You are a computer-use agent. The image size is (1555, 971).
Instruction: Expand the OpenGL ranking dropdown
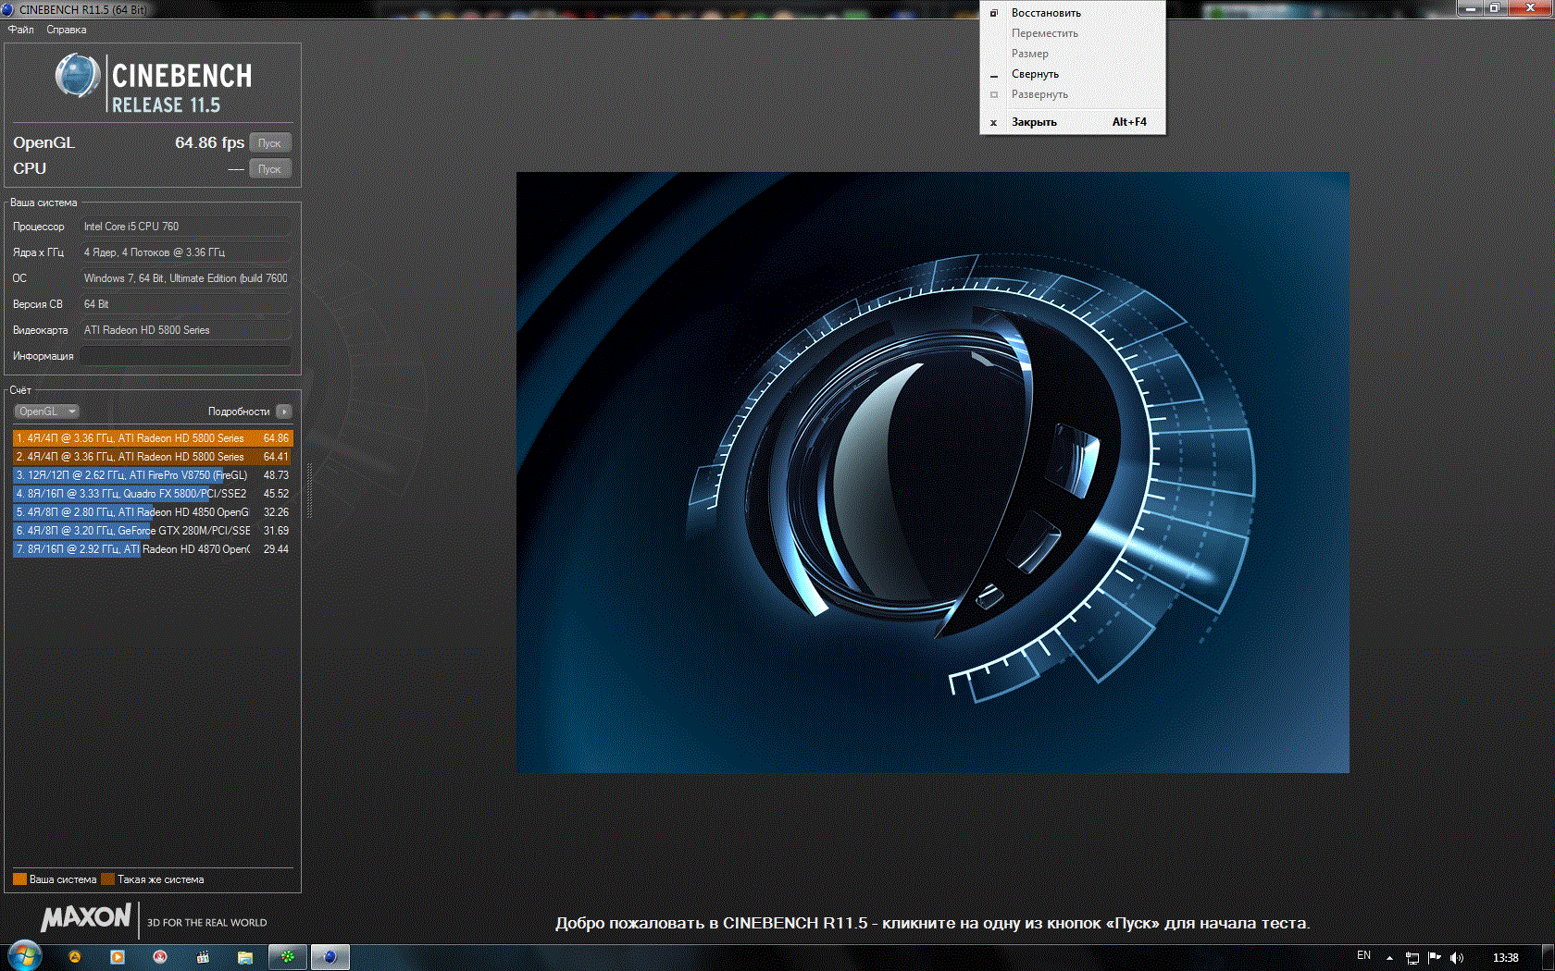46,412
